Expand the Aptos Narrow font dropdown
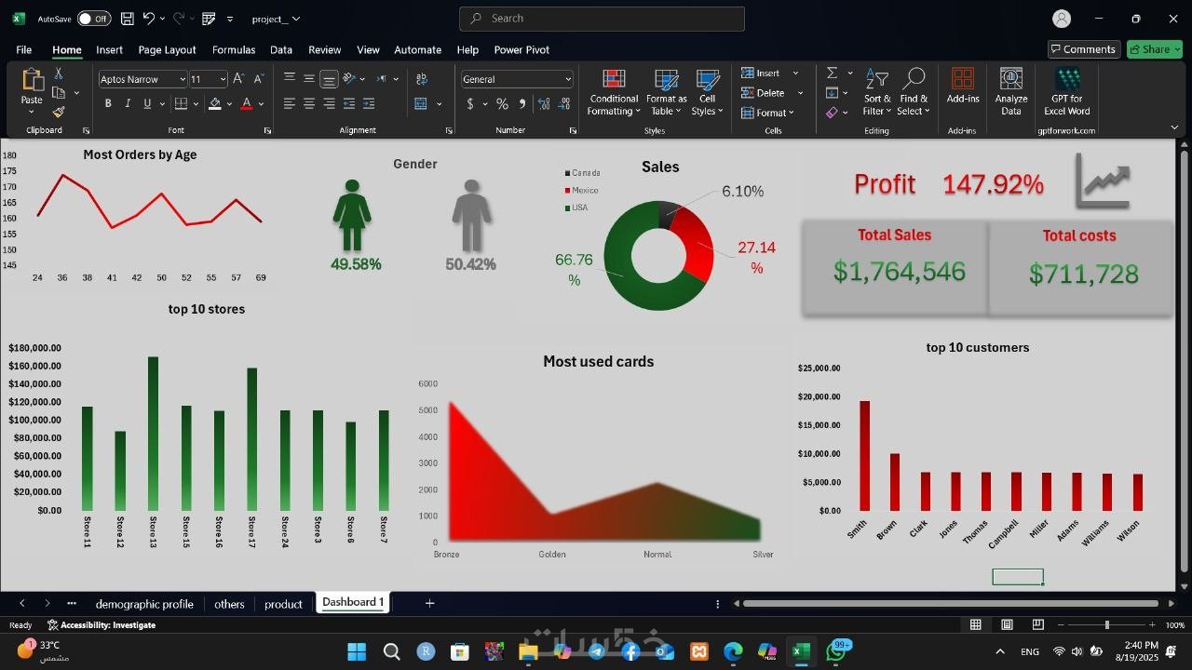 coord(182,79)
